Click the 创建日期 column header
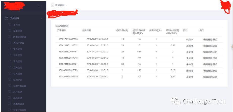 pyautogui.click(x=87, y=31)
